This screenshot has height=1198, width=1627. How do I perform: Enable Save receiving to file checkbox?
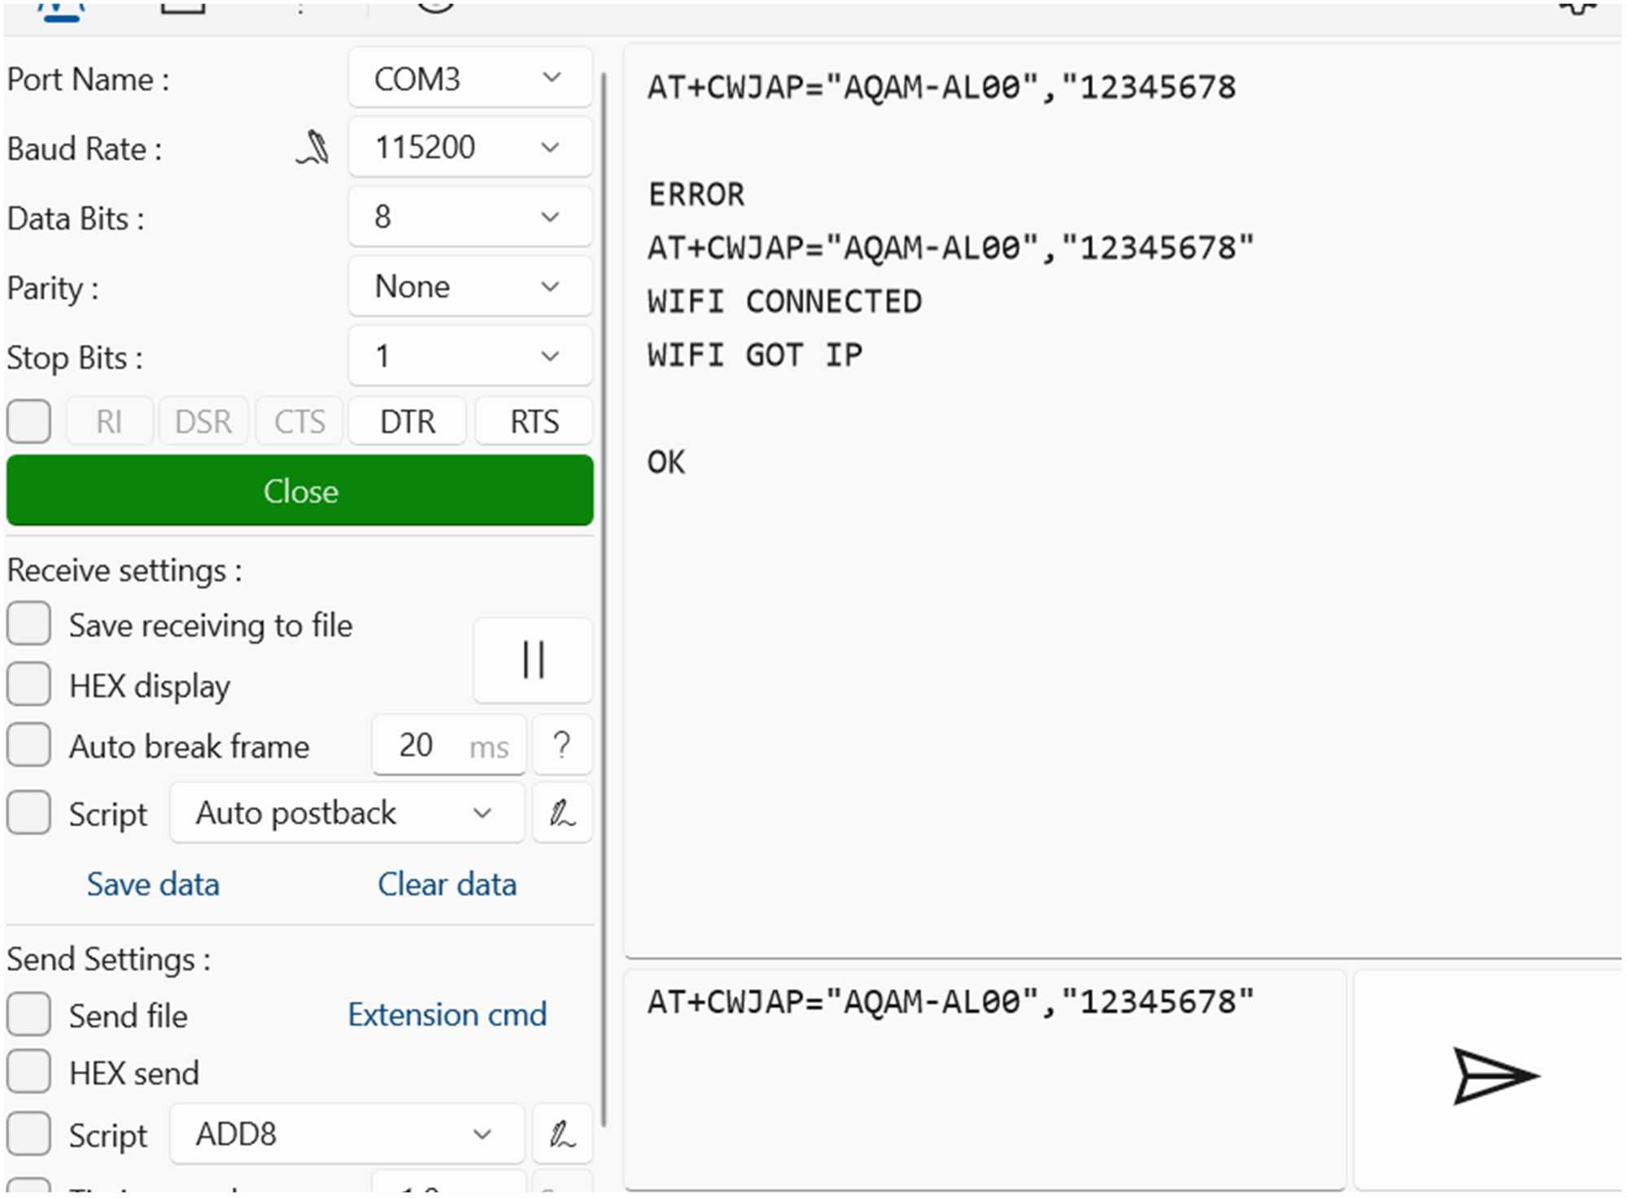(x=29, y=625)
